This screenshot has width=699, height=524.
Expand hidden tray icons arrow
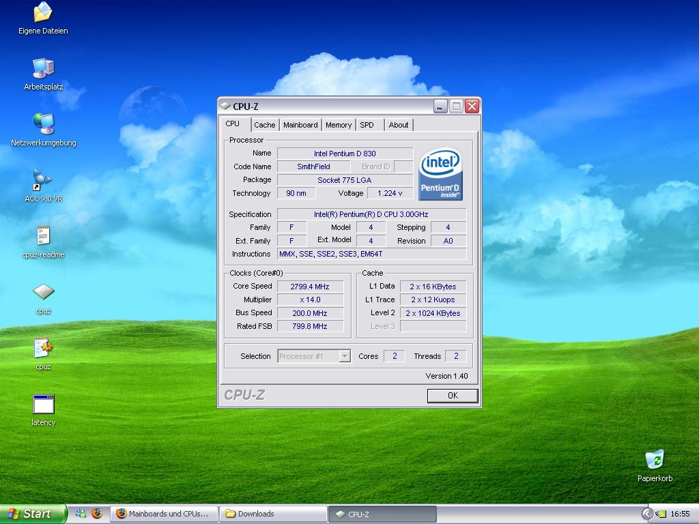[646, 514]
